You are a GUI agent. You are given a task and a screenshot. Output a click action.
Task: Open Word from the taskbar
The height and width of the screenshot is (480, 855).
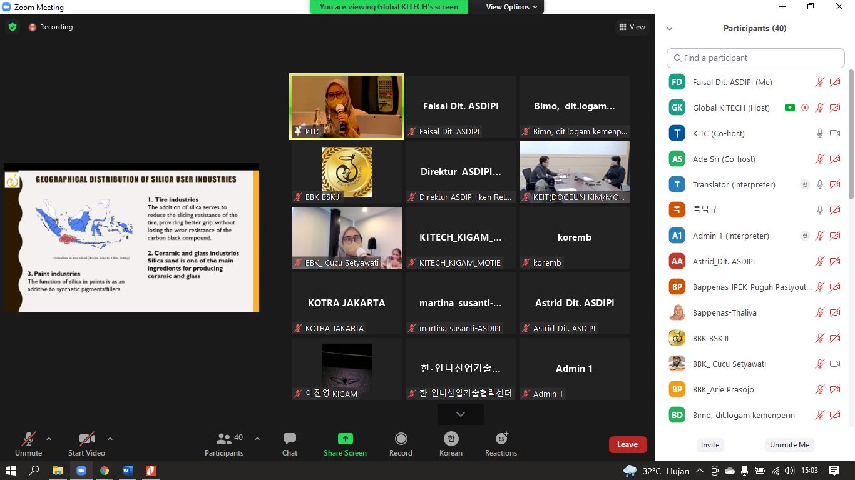pos(128,471)
